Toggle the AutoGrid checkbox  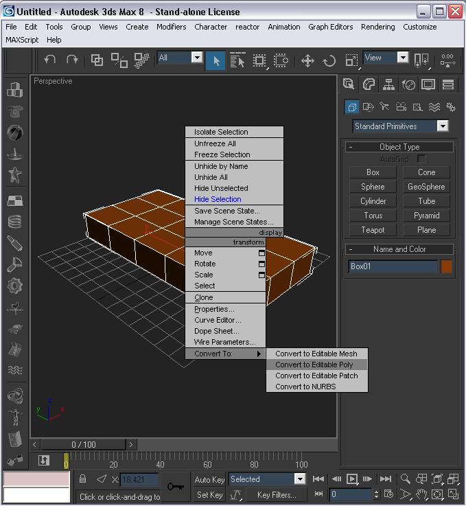click(x=421, y=159)
